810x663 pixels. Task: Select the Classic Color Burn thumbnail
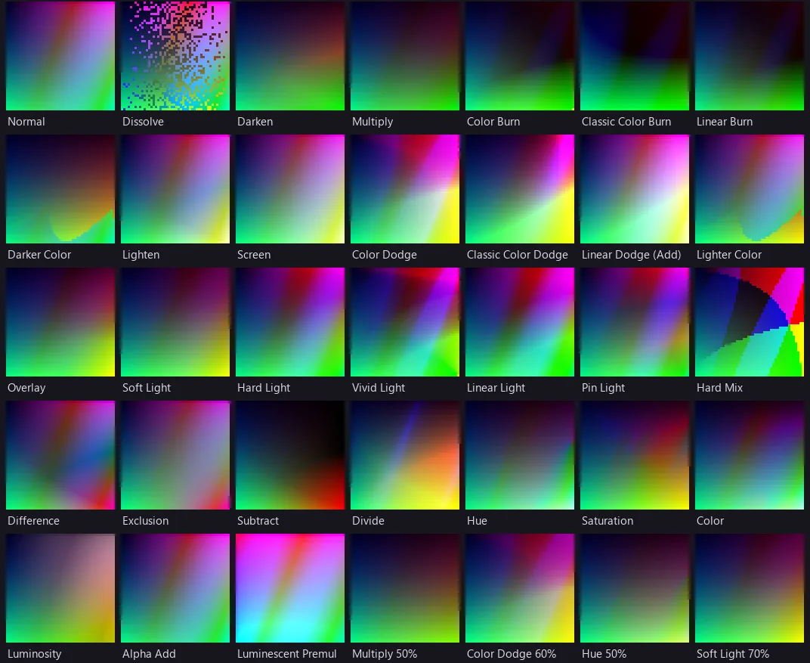coord(635,56)
